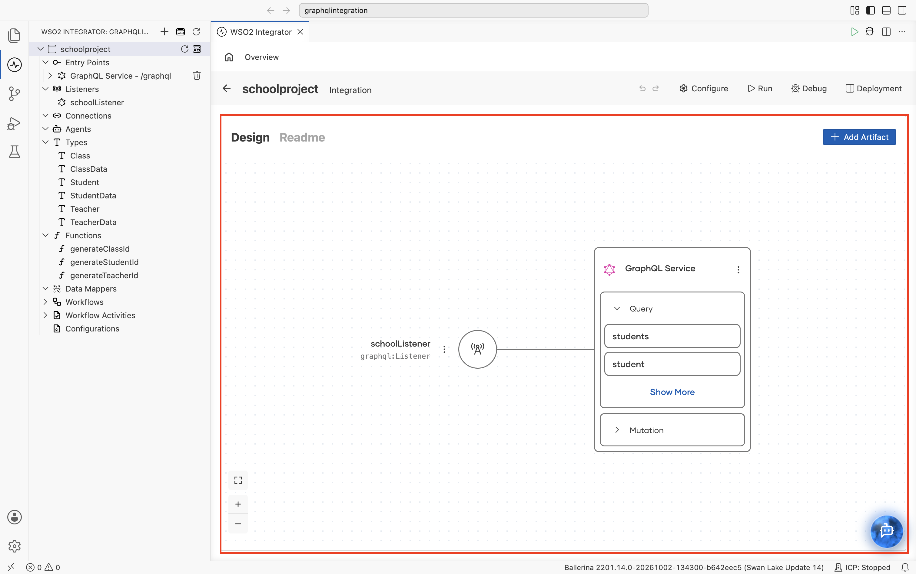Screen dimensions: 916x574
Task: Open the Source Control icon
Action: (x=15, y=93)
